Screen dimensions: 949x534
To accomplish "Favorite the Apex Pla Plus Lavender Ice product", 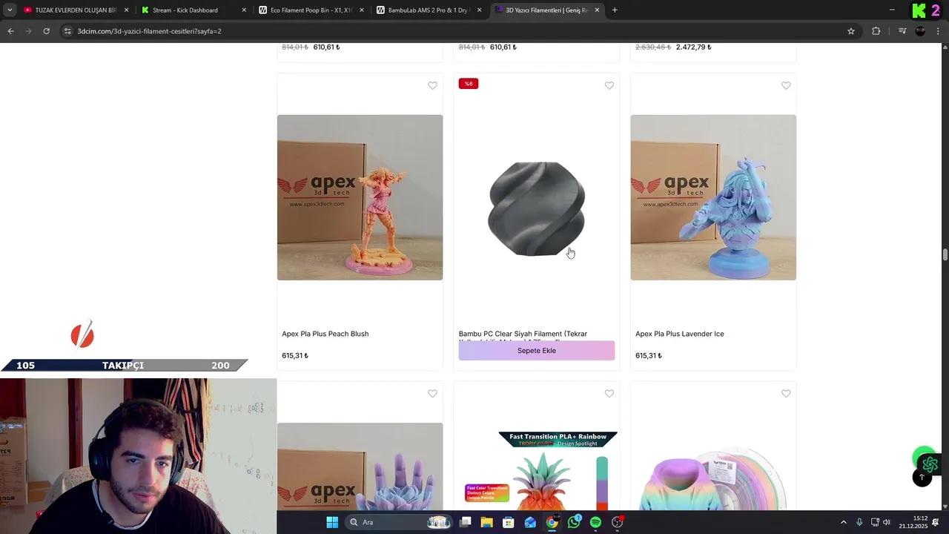I will coord(786,85).
